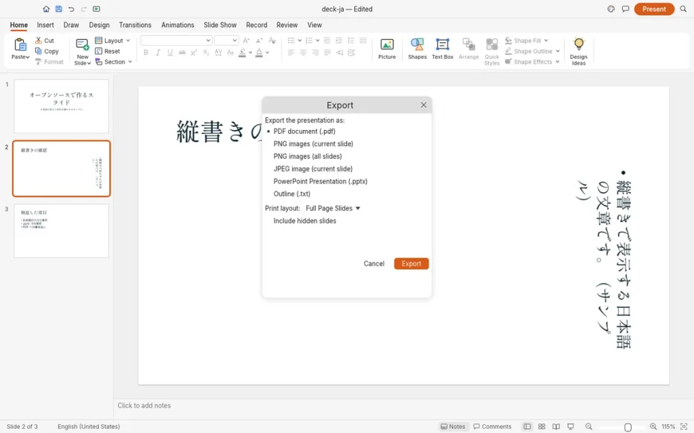Open the Draw tab
Image resolution: width=694 pixels, height=433 pixels.
pyautogui.click(x=70, y=25)
